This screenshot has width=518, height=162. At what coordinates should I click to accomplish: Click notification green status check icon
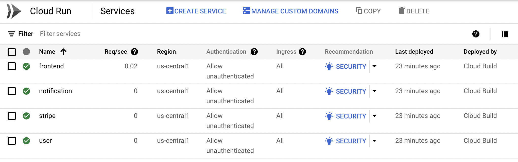tap(26, 91)
